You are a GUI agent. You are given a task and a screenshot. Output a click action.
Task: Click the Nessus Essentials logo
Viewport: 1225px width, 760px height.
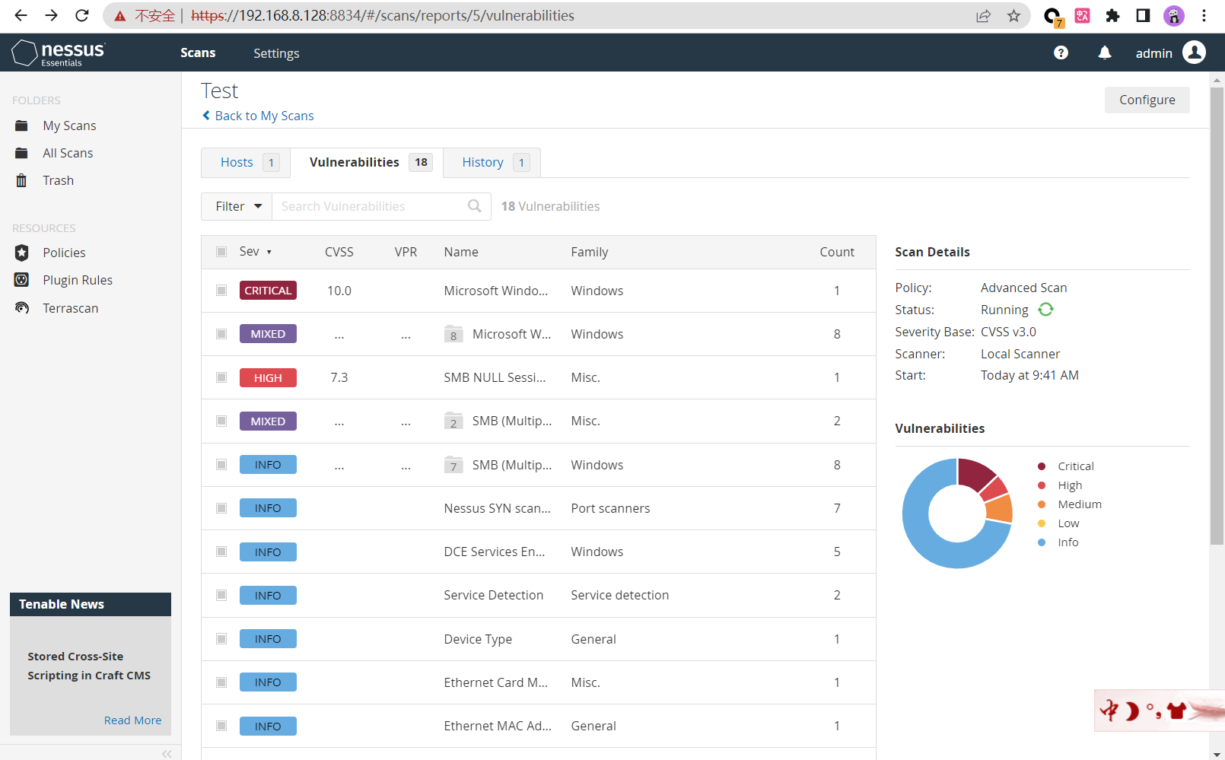click(59, 53)
